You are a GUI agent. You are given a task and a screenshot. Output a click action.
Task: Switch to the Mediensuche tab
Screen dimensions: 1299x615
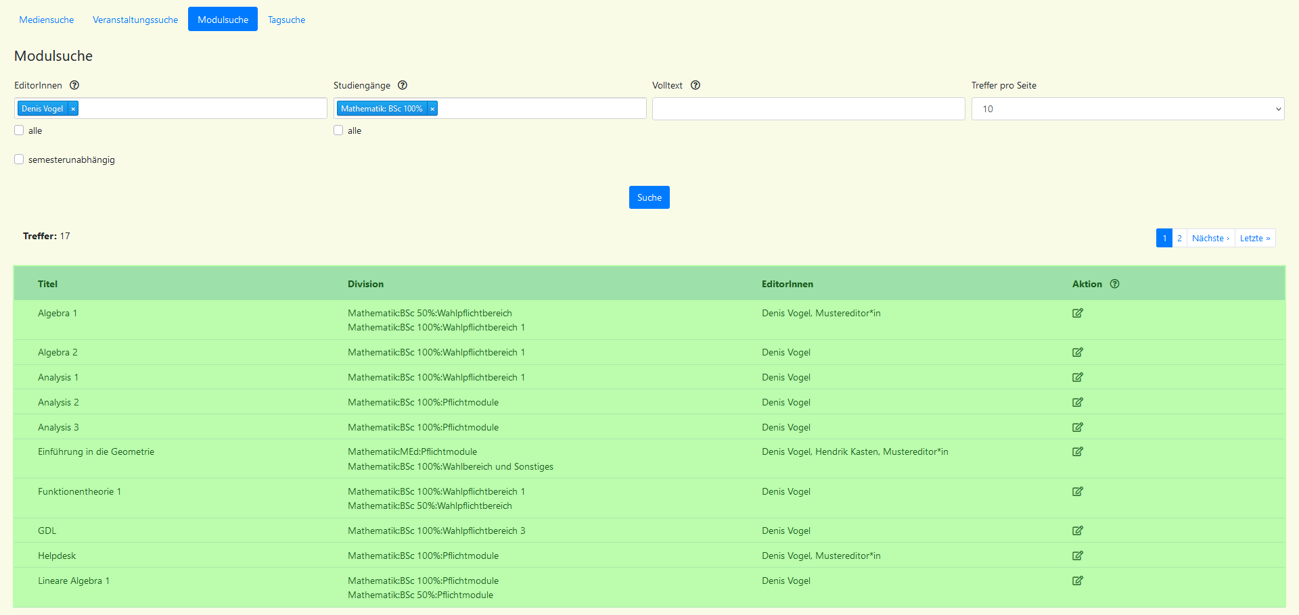[46, 20]
